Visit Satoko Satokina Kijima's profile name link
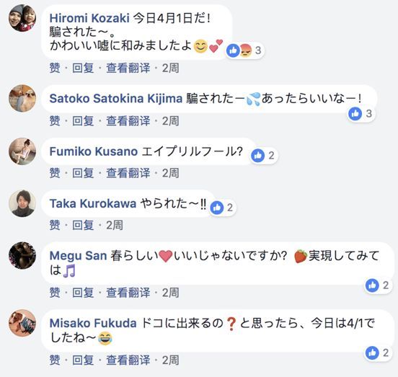This screenshot has height=377, width=398. (116, 99)
